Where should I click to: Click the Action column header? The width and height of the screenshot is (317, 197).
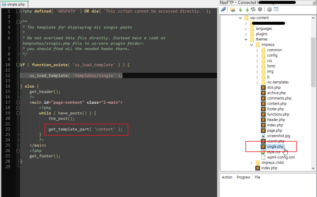(227, 177)
